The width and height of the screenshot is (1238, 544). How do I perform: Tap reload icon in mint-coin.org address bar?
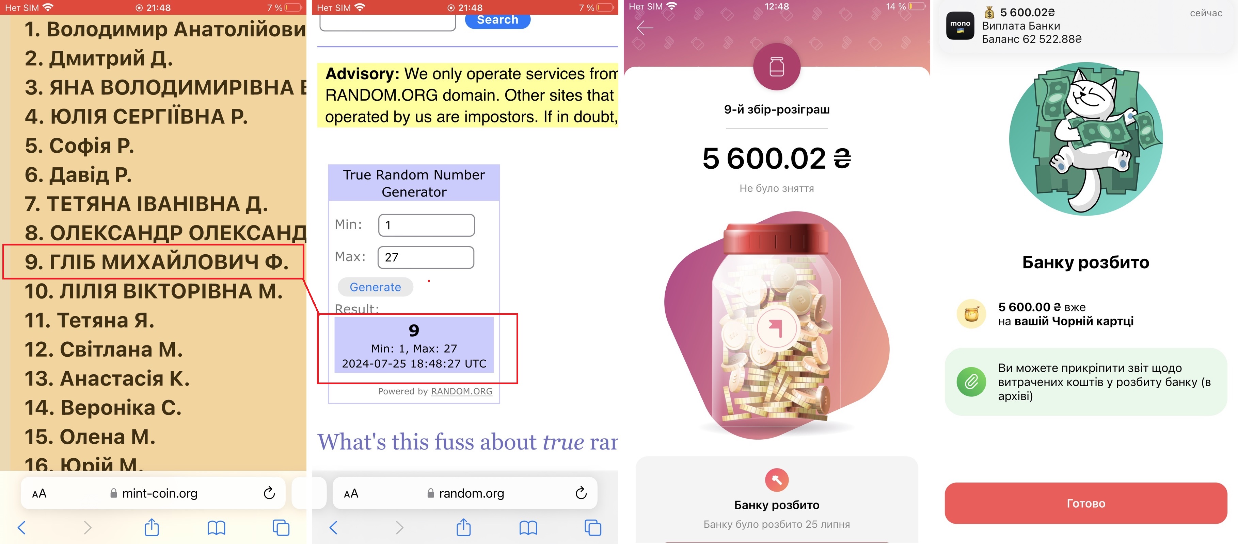point(269,493)
